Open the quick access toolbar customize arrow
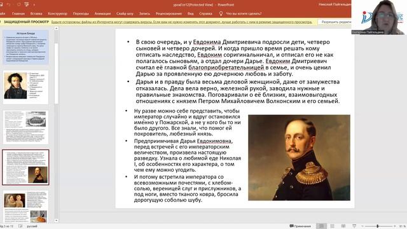 point(34,4)
